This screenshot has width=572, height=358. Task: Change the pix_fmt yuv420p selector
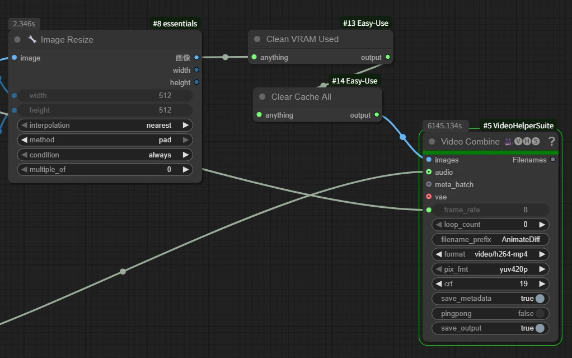click(490, 269)
